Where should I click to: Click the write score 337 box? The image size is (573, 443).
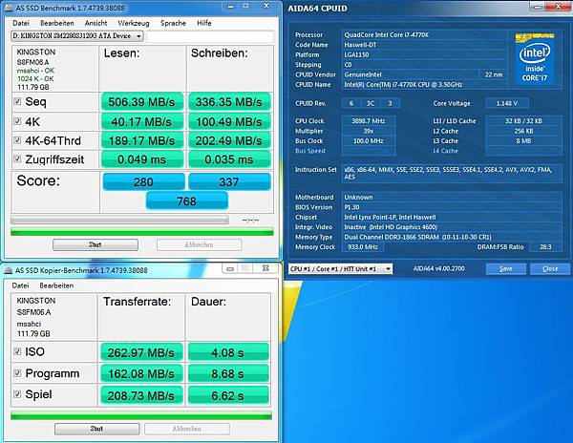tap(229, 181)
